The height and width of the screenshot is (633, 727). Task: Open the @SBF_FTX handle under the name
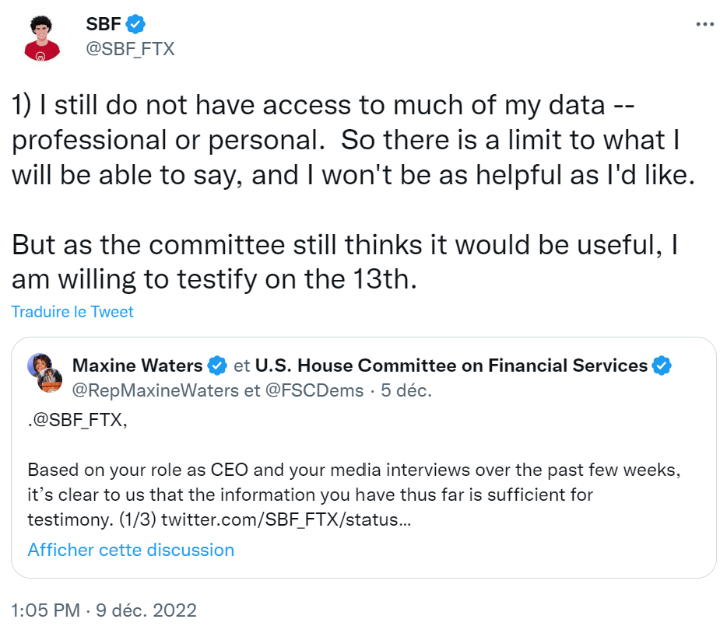pyautogui.click(x=130, y=49)
